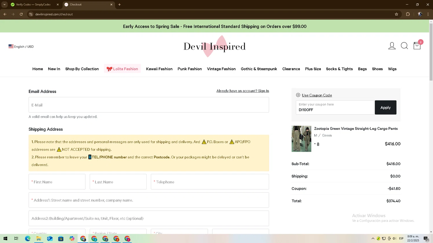This screenshot has height=243, width=433.
Task: Open the Punk Fashion category
Action: pos(190,69)
